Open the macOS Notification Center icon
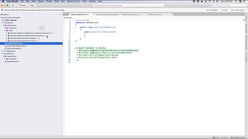The height and width of the screenshot is (139, 248). coord(244,1)
